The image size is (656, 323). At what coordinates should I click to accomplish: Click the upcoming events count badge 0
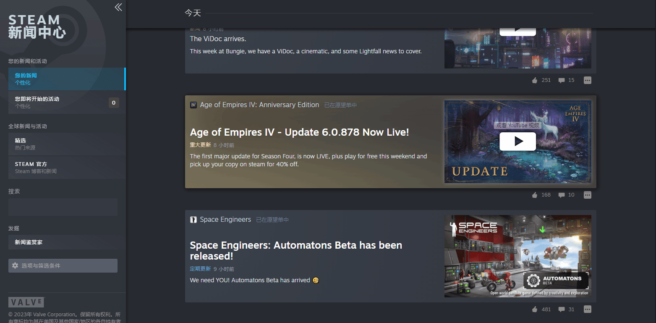pos(114,102)
